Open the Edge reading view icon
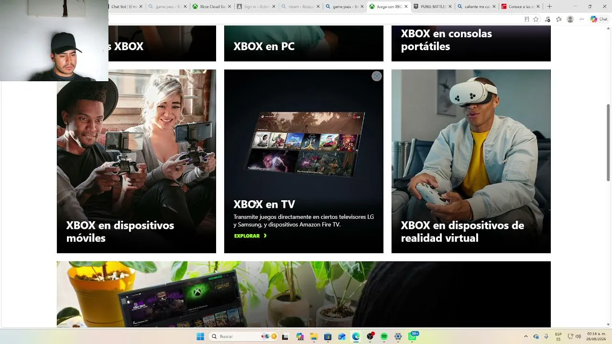The image size is (612, 344). (x=526, y=19)
